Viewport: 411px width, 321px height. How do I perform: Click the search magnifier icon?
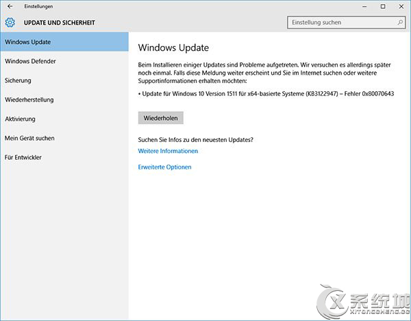(x=400, y=23)
